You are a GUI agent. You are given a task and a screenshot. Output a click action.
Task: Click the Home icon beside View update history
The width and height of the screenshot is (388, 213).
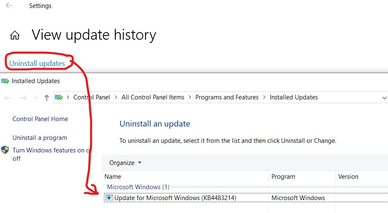pyautogui.click(x=15, y=35)
